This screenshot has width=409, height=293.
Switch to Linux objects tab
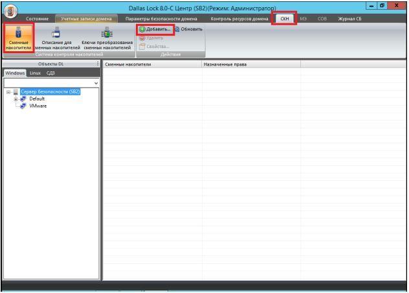35,73
